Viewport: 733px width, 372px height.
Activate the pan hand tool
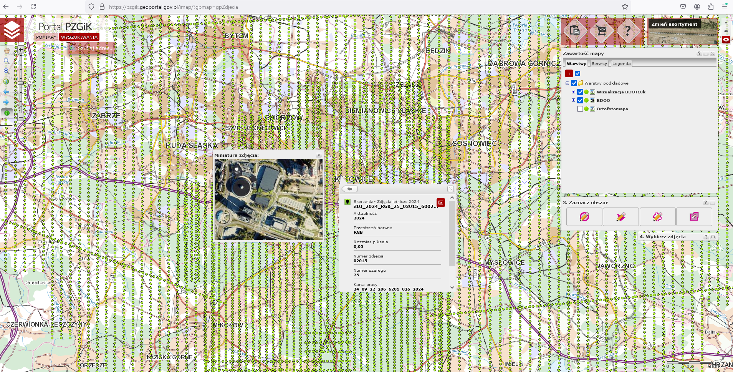[7, 50]
